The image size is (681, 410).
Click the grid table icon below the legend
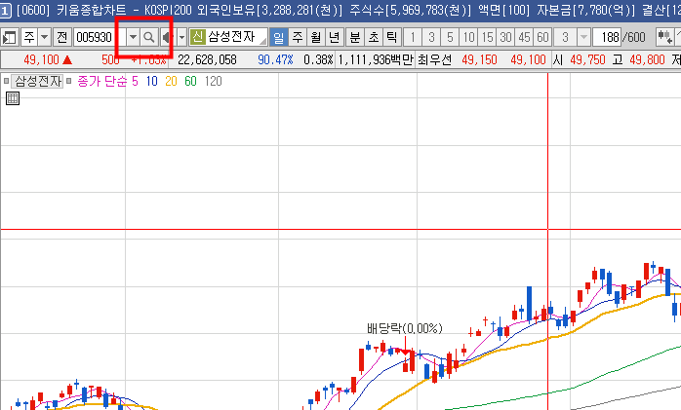(x=13, y=98)
